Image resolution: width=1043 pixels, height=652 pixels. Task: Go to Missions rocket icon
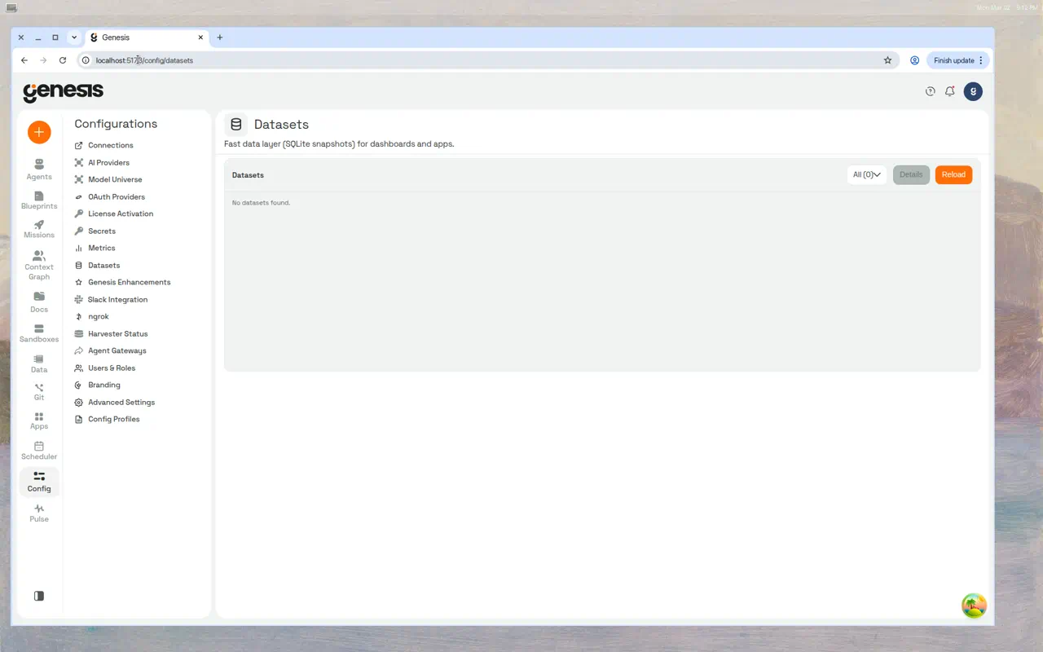[39, 229]
